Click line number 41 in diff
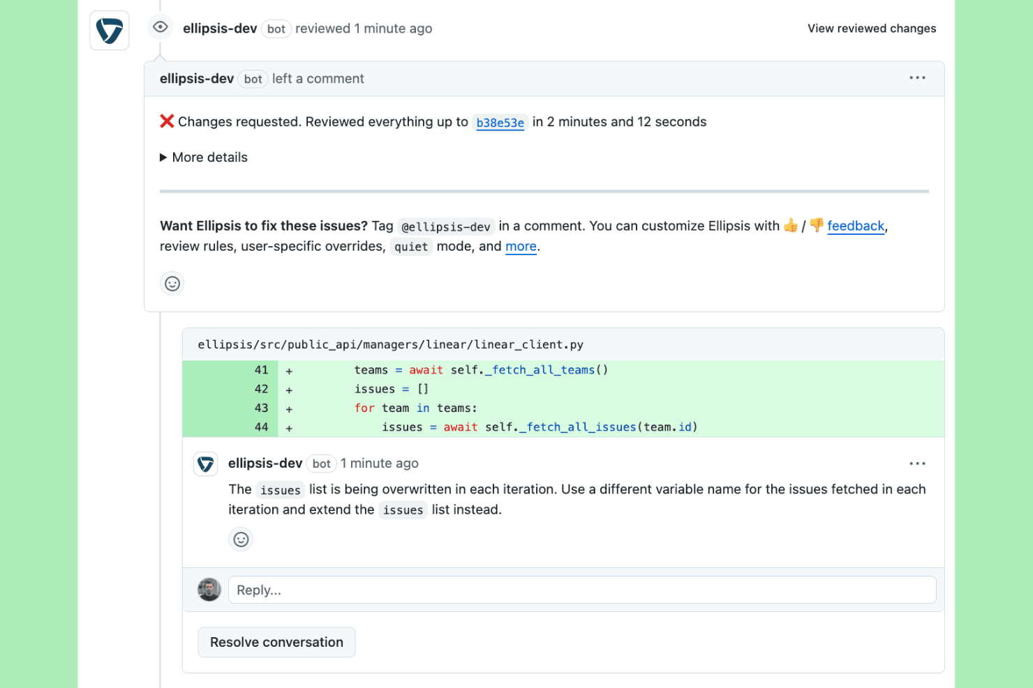Screen dimensions: 1033x688 [261, 370]
